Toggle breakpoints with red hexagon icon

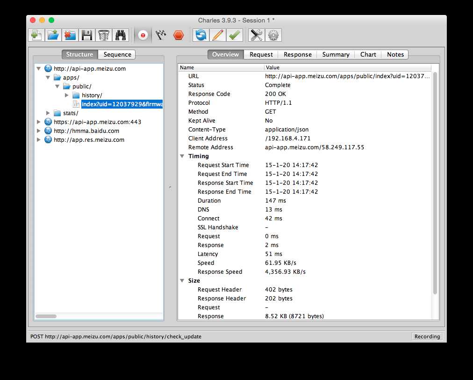tap(179, 35)
